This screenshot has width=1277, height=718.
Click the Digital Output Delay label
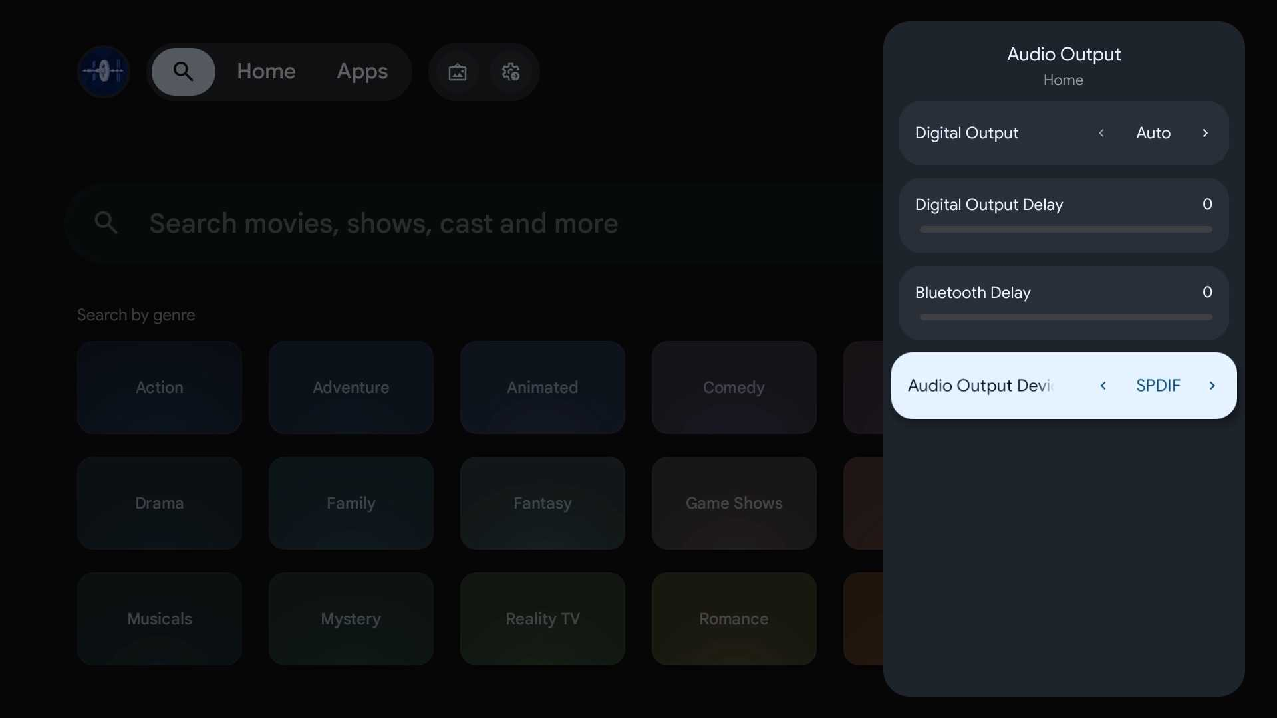[x=989, y=205]
